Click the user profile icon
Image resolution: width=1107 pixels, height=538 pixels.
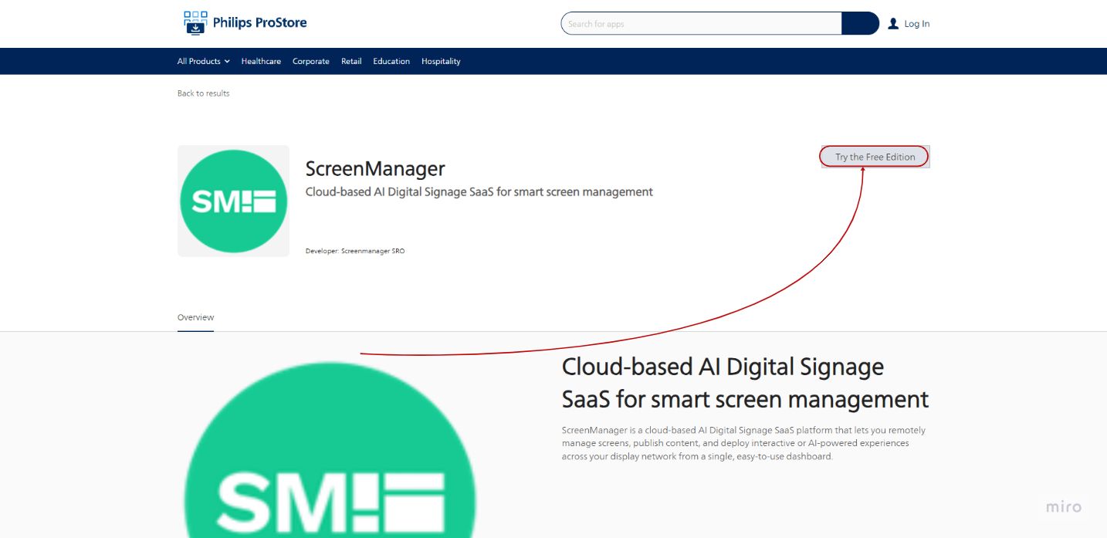tap(893, 24)
